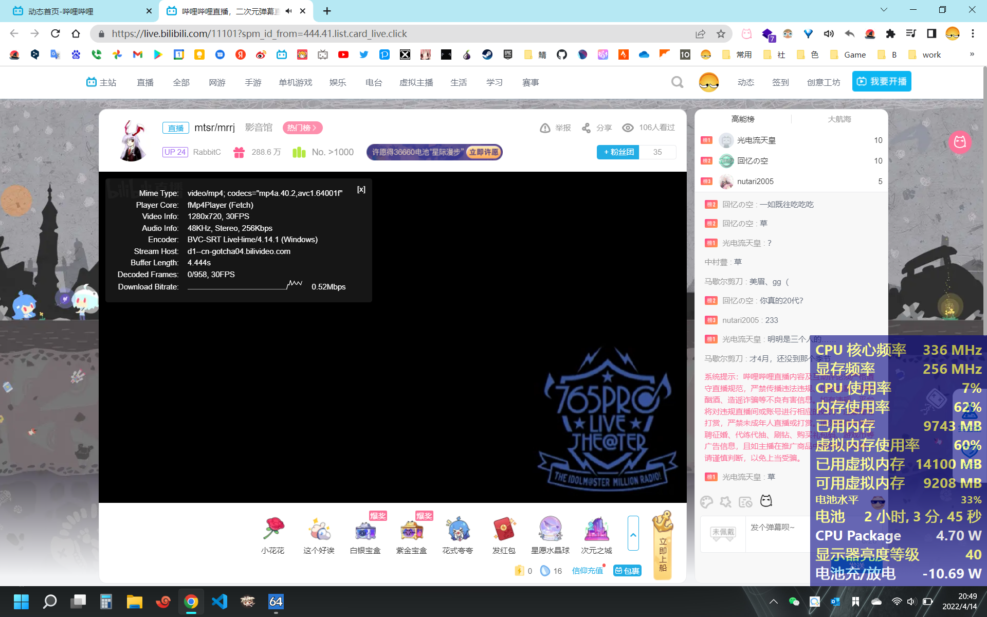Click the 发个弹幕呗 chat input field
The image size is (987, 617).
pos(777,534)
